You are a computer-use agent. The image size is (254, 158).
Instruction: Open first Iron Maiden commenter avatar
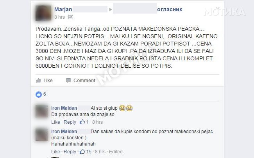click(42, 111)
